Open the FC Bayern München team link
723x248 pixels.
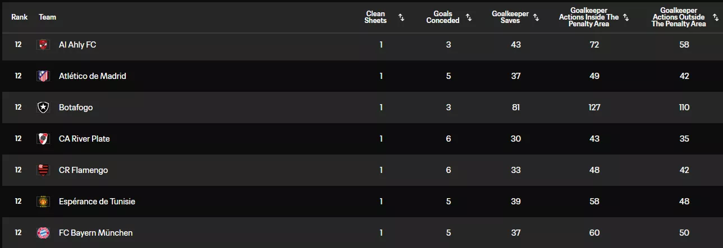95,233
